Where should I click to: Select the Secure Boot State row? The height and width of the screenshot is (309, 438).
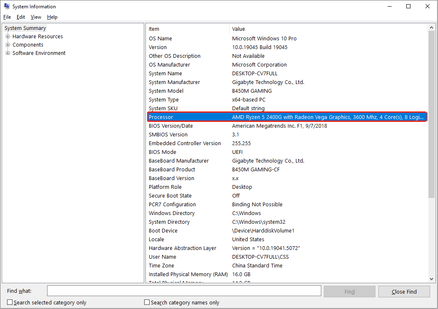click(x=287, y=196)
